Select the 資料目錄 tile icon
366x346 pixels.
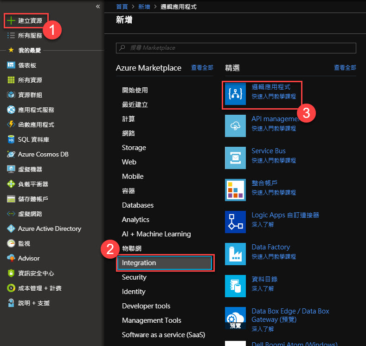click(235, 286)
